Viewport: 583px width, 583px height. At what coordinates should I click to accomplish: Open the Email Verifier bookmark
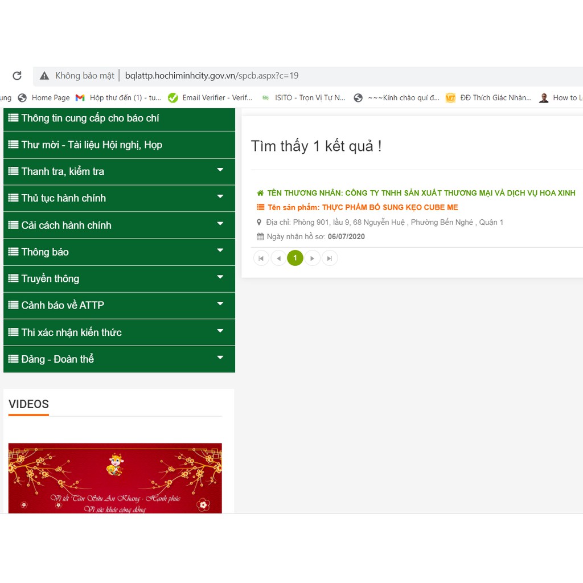(210, 98)
